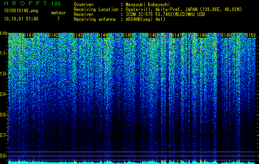Select the A504HB(yagi 4el) antenna text
The image size is (259, 164).
tap(145, 19)
